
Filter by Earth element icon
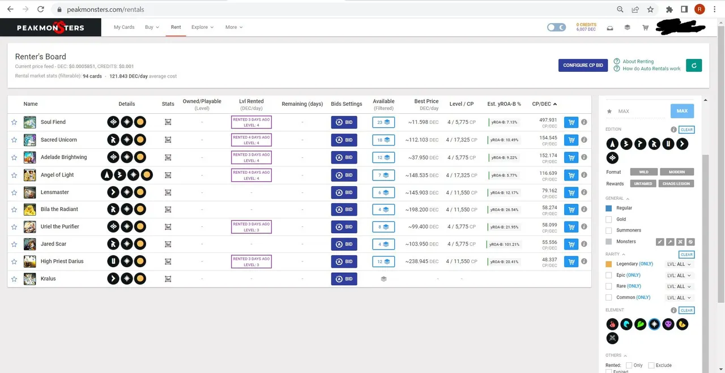641,324
